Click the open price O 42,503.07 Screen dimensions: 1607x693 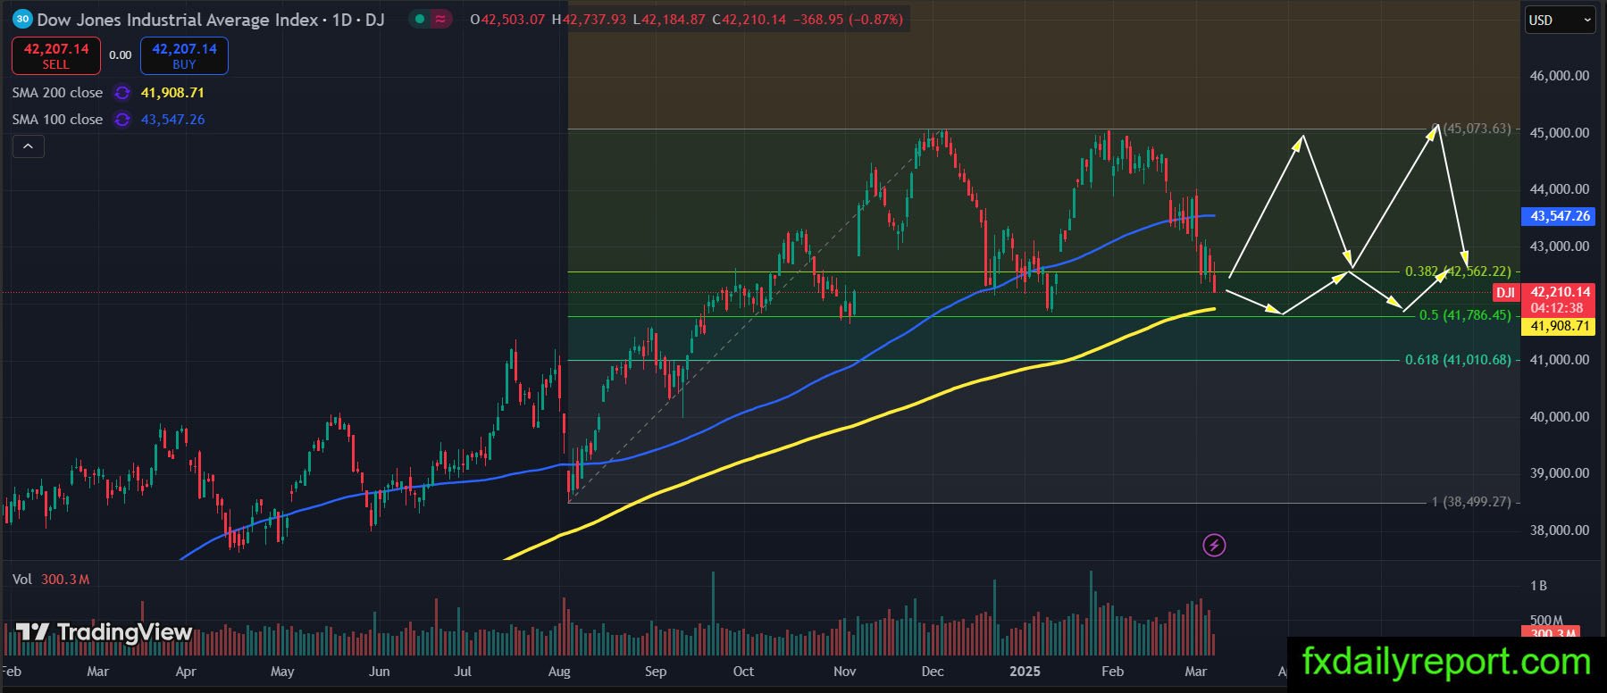click(507, 20)
